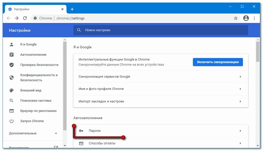This screenshot has width=263, height=151.
Task: Click the Поиск настроек search field
Action: click(161, 30)
